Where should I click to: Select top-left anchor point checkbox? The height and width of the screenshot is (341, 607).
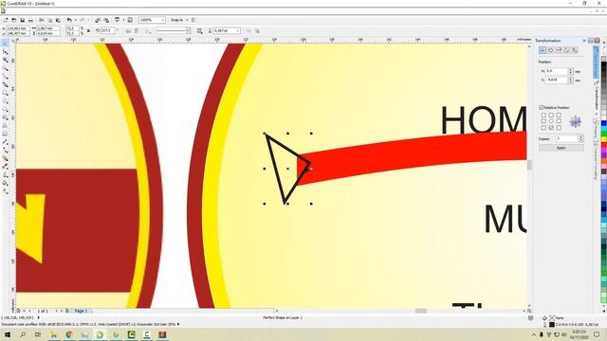[543, 116]
